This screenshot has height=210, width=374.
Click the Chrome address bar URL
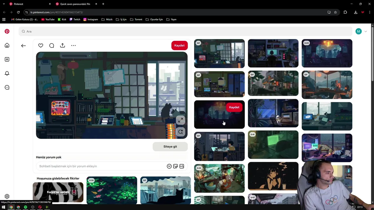point(57,12)
